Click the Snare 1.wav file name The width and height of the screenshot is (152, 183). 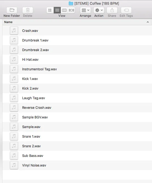pos(31,137)
